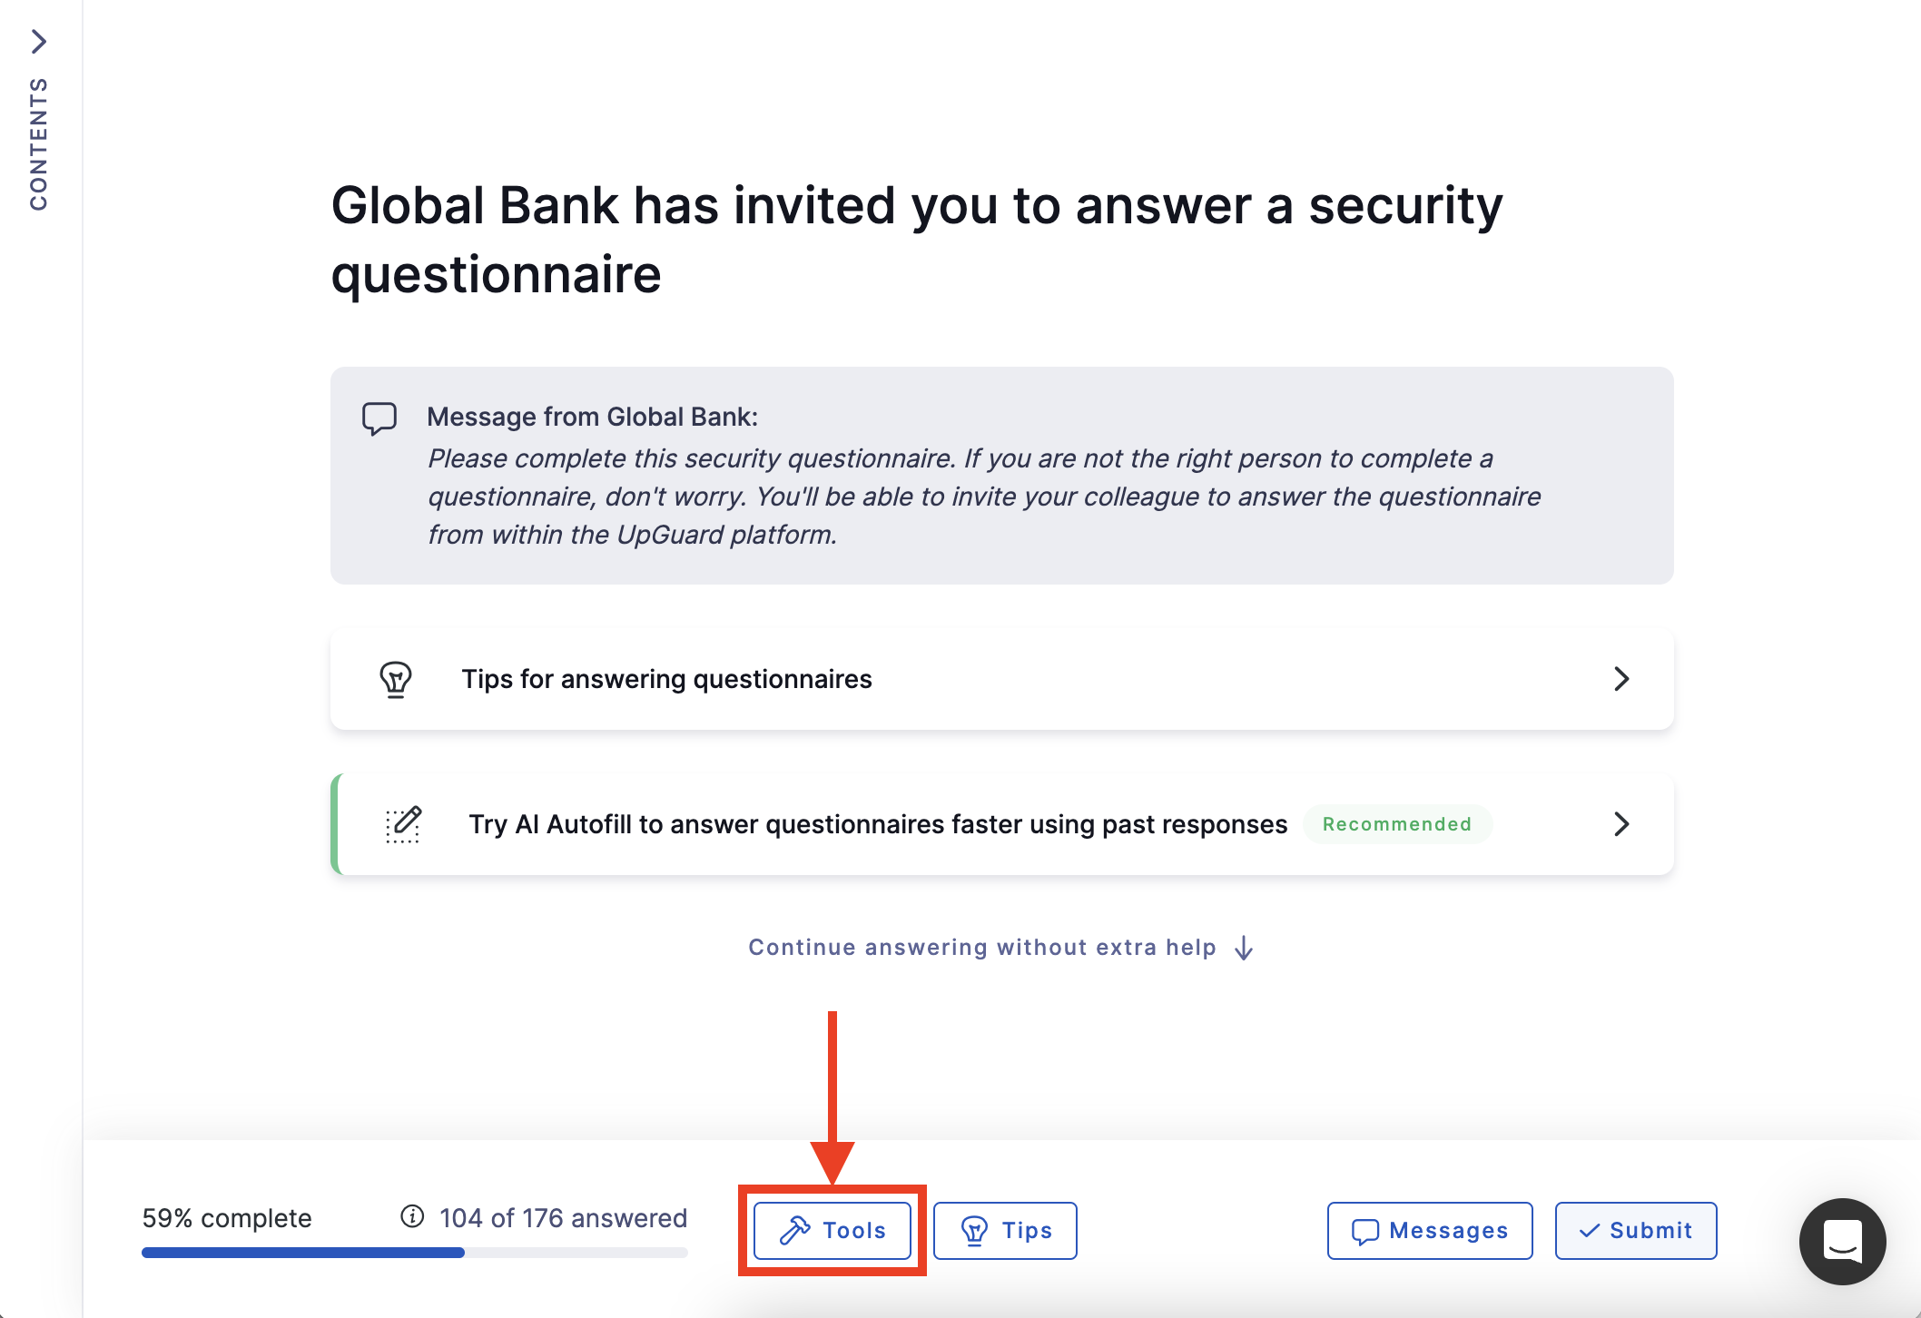This screenshot has height=1318, width=1921.
Task: Click the Tips lightbulb icon
Action: click(x=973, y=1230)
